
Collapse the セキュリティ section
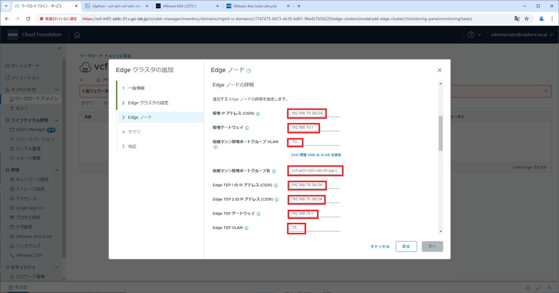tap(57, 267)
